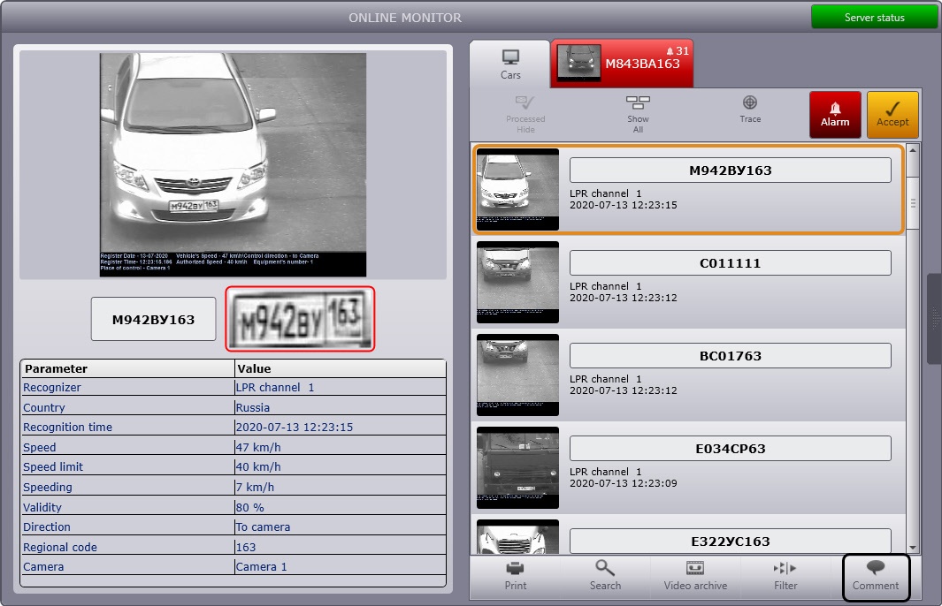
Task: Click the Trace icon
Action: click(x=750, y=110)
